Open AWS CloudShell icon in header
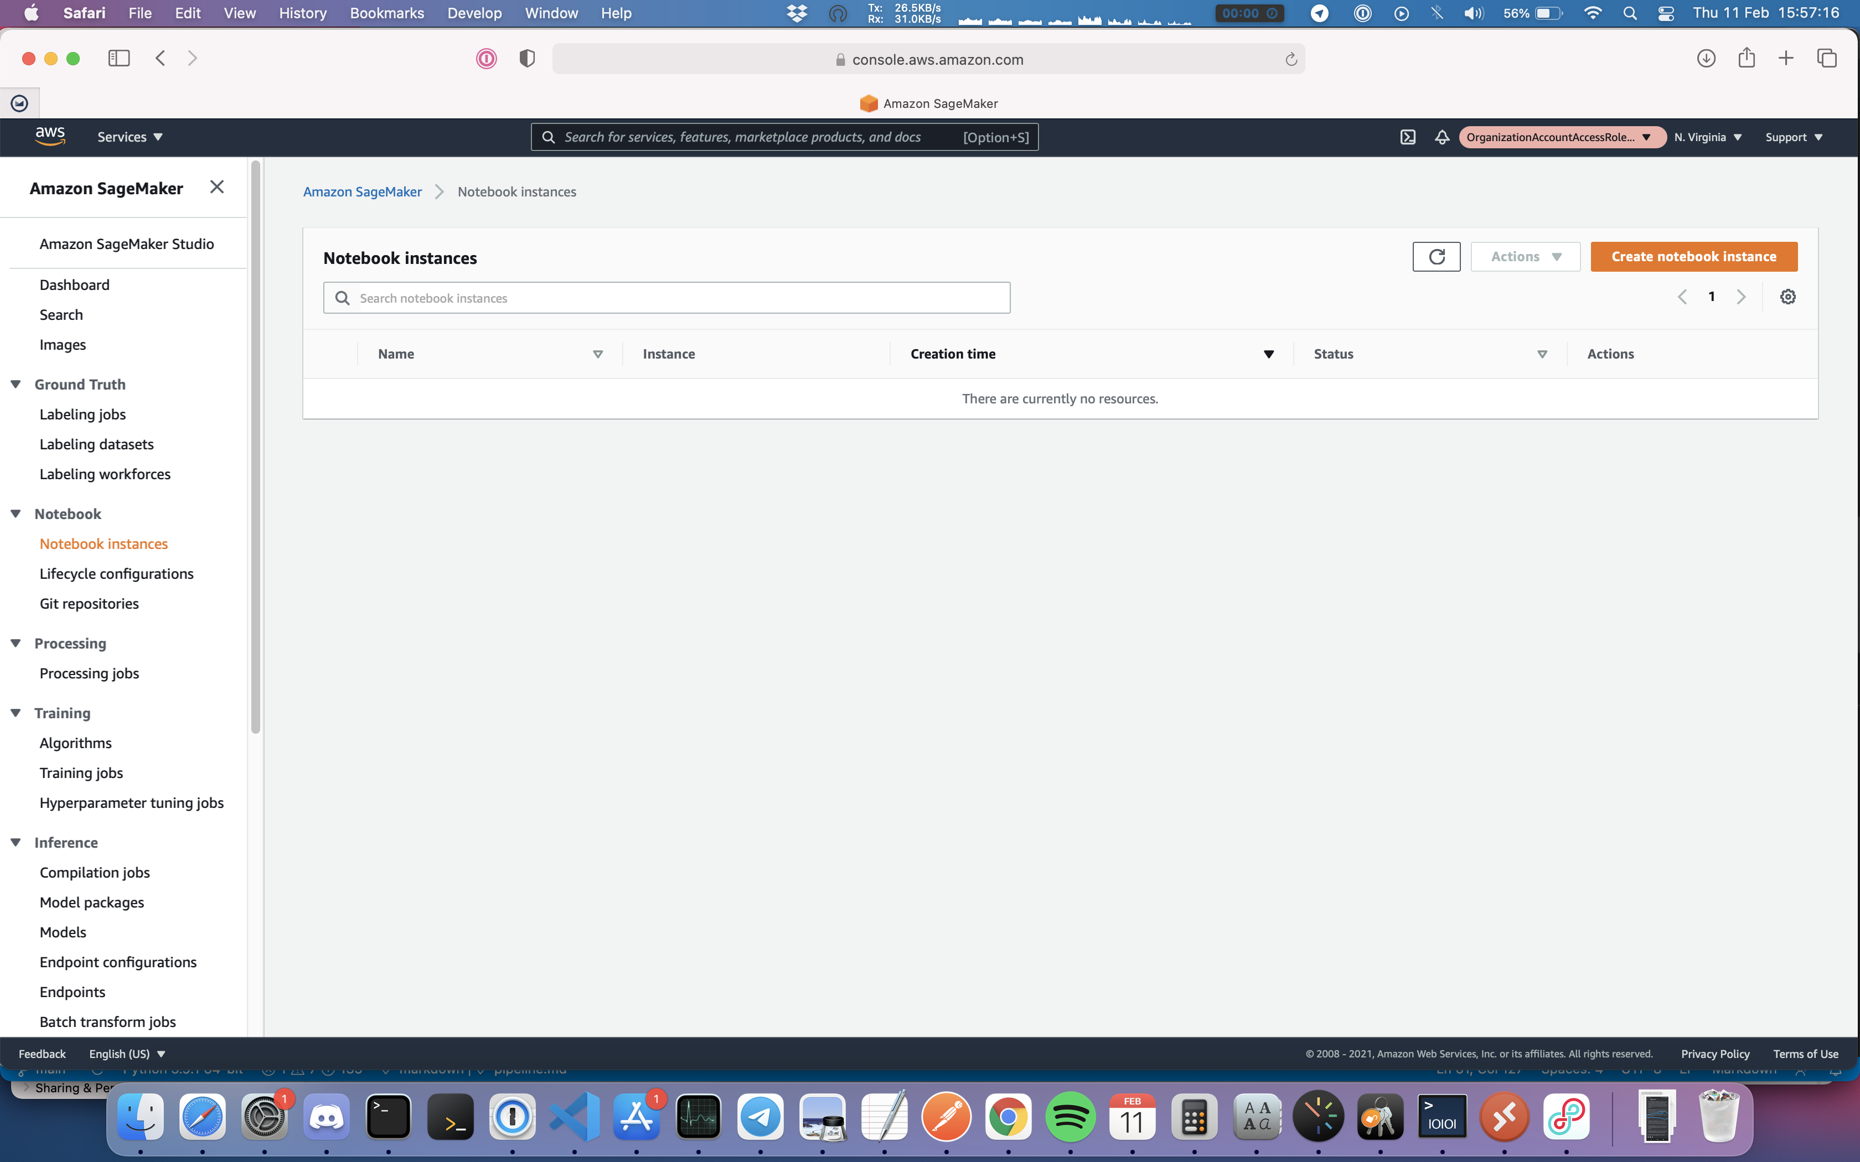This screenshot has height=1162, width=1860. (x=1407, y=138)
